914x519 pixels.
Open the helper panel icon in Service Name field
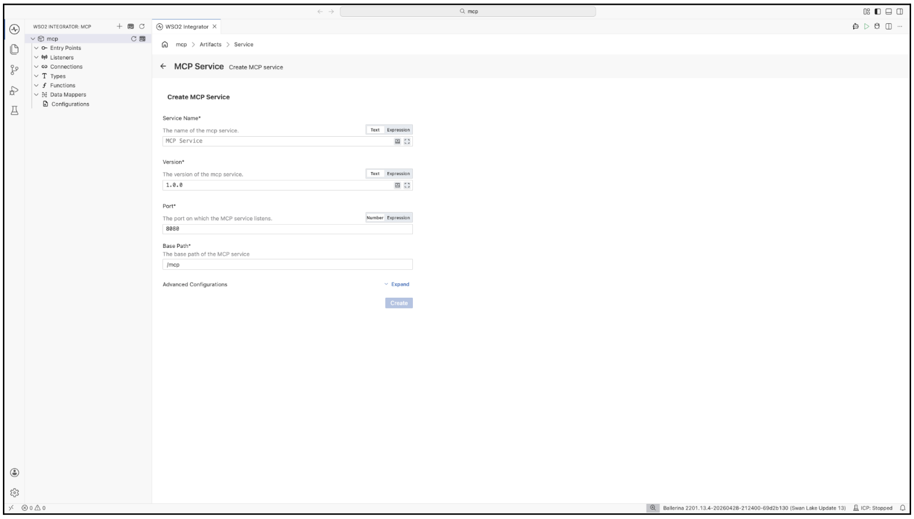click(x=398, y=141)
